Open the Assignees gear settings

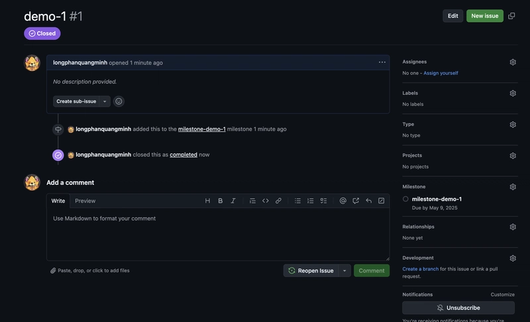click(513, 62)
